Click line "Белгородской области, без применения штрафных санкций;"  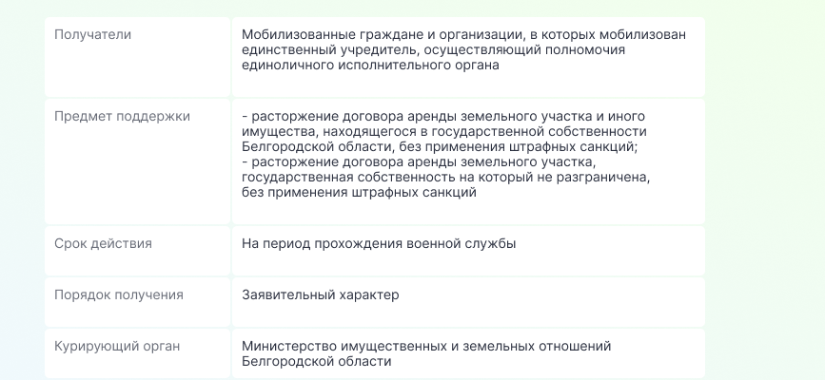click(440, 146)
